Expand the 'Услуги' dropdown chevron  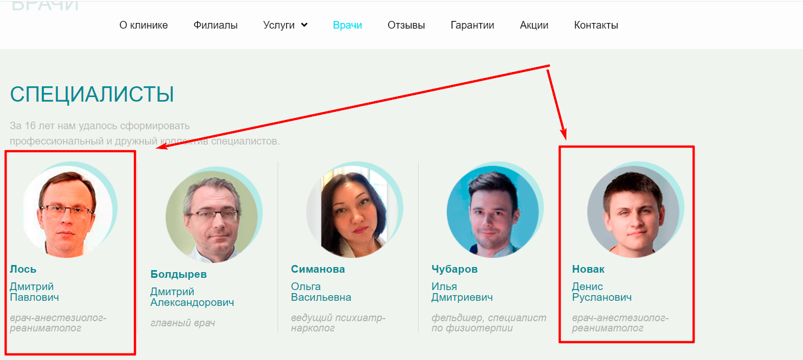[304, 25]
